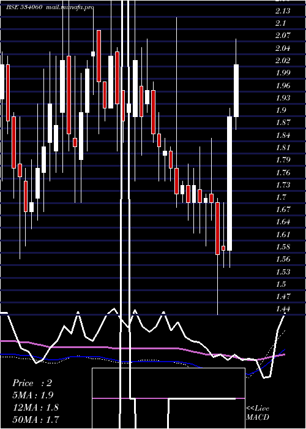Click the 1.84 price axis label
This screenshot has width=306, height=429.
coord(283,135)
